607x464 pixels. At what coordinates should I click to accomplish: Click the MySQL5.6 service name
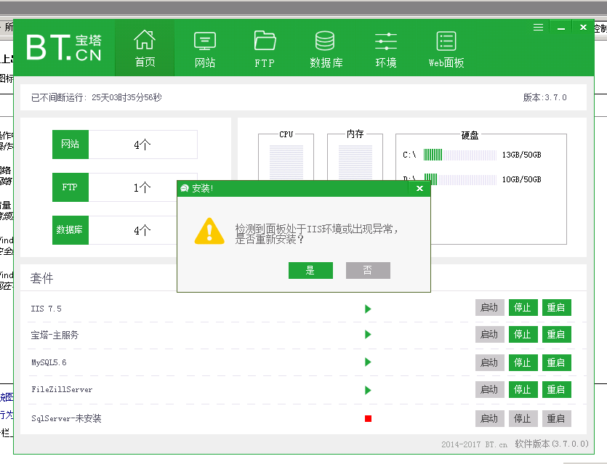pyautogui.click(x=49, y=362)
